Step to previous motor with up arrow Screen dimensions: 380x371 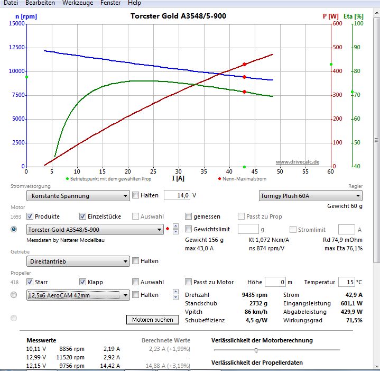point(176,226)
